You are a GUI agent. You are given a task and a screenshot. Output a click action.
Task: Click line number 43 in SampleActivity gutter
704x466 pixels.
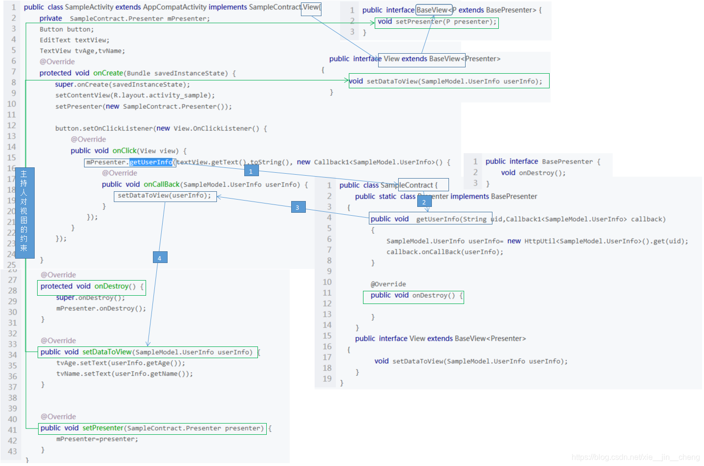tap(12, 451)
